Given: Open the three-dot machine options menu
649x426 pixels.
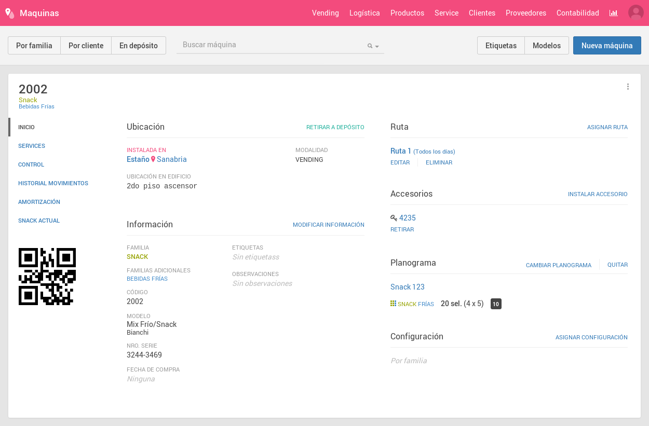Looking at the screenshot, I should point(628,87).
